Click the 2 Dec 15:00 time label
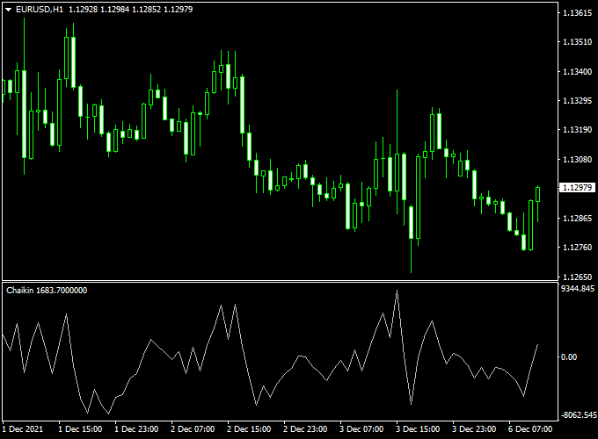598x439 pixels. pyautogui.click(x=249, y=429)
